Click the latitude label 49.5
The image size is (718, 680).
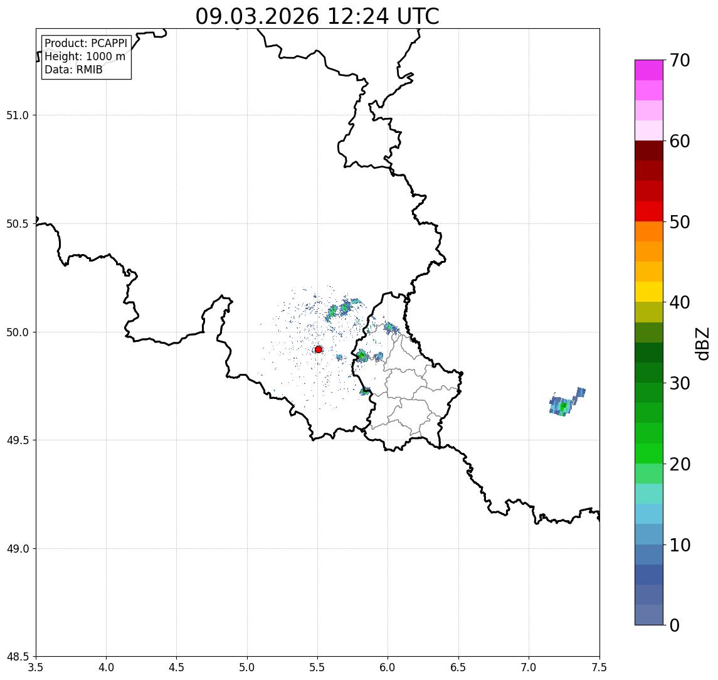[18, 440]
